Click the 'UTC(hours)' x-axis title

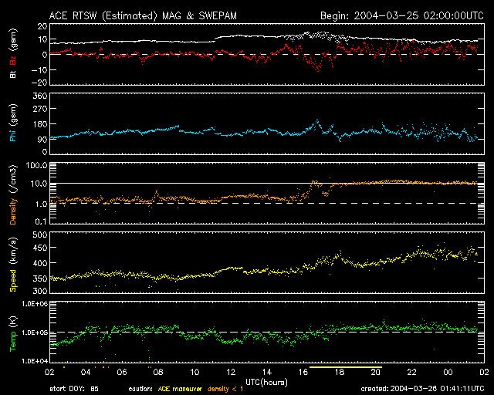(266, 383)
